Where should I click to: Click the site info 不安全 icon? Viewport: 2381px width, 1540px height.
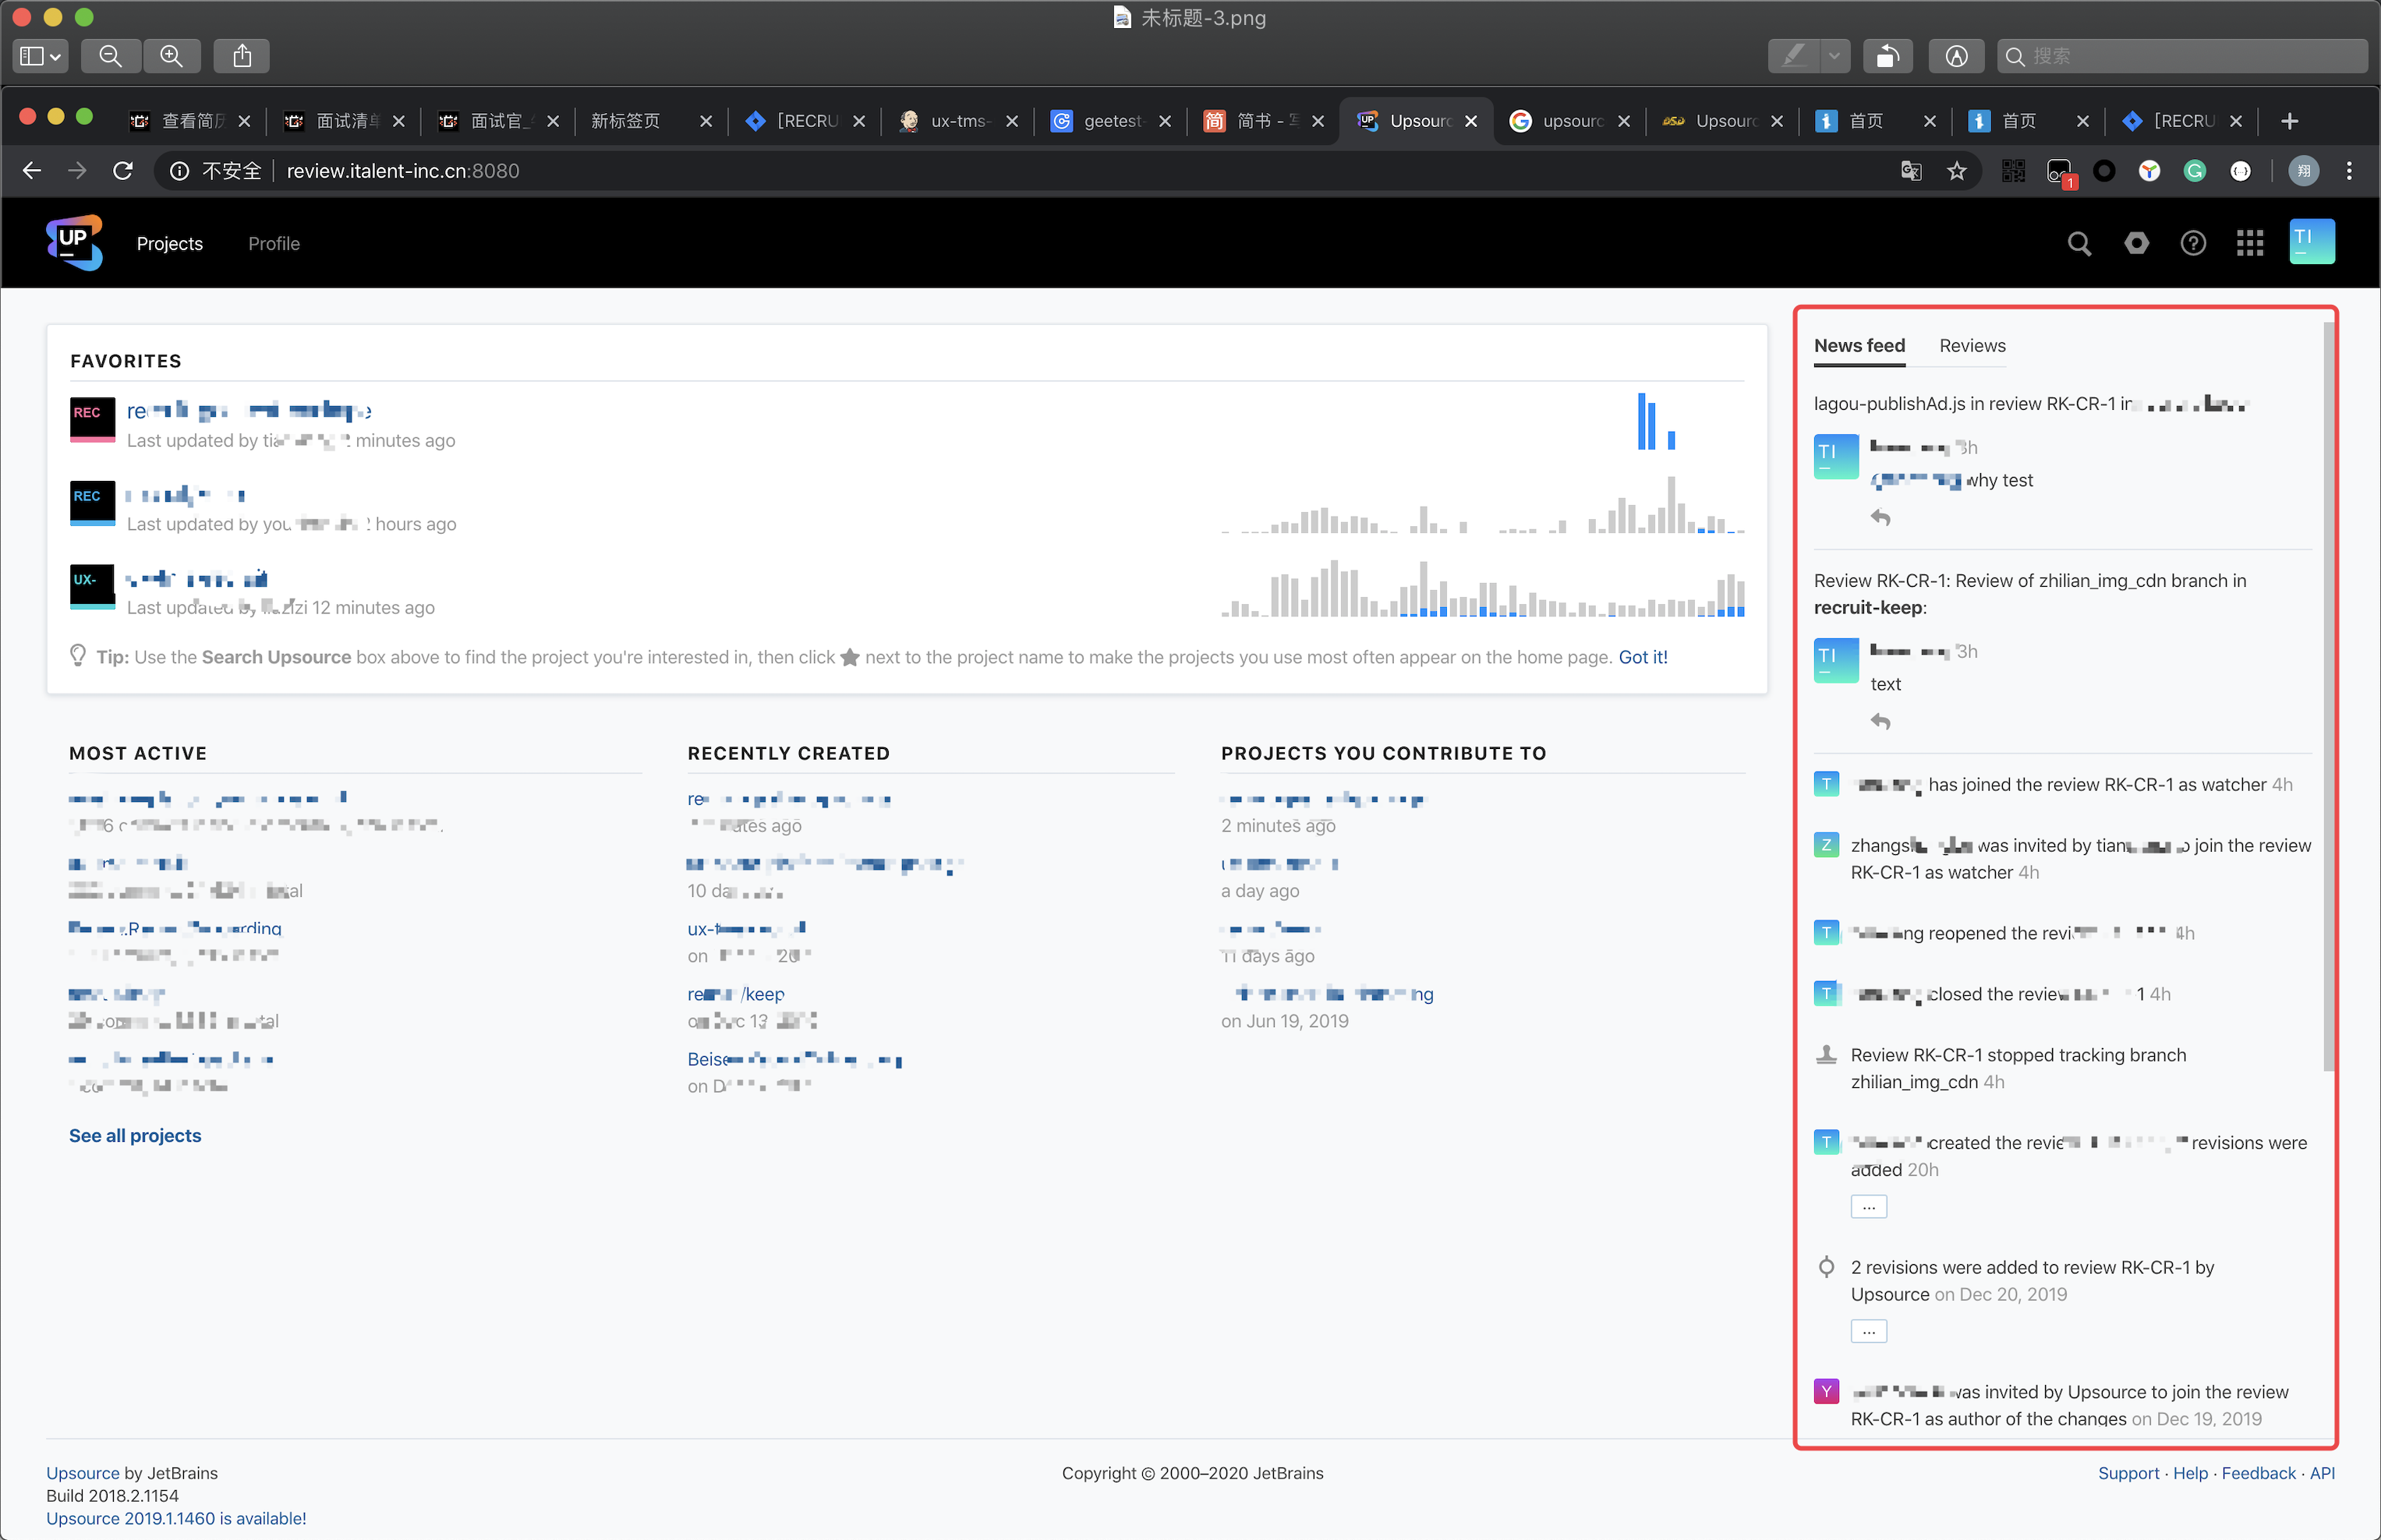(x=179, y=171)
